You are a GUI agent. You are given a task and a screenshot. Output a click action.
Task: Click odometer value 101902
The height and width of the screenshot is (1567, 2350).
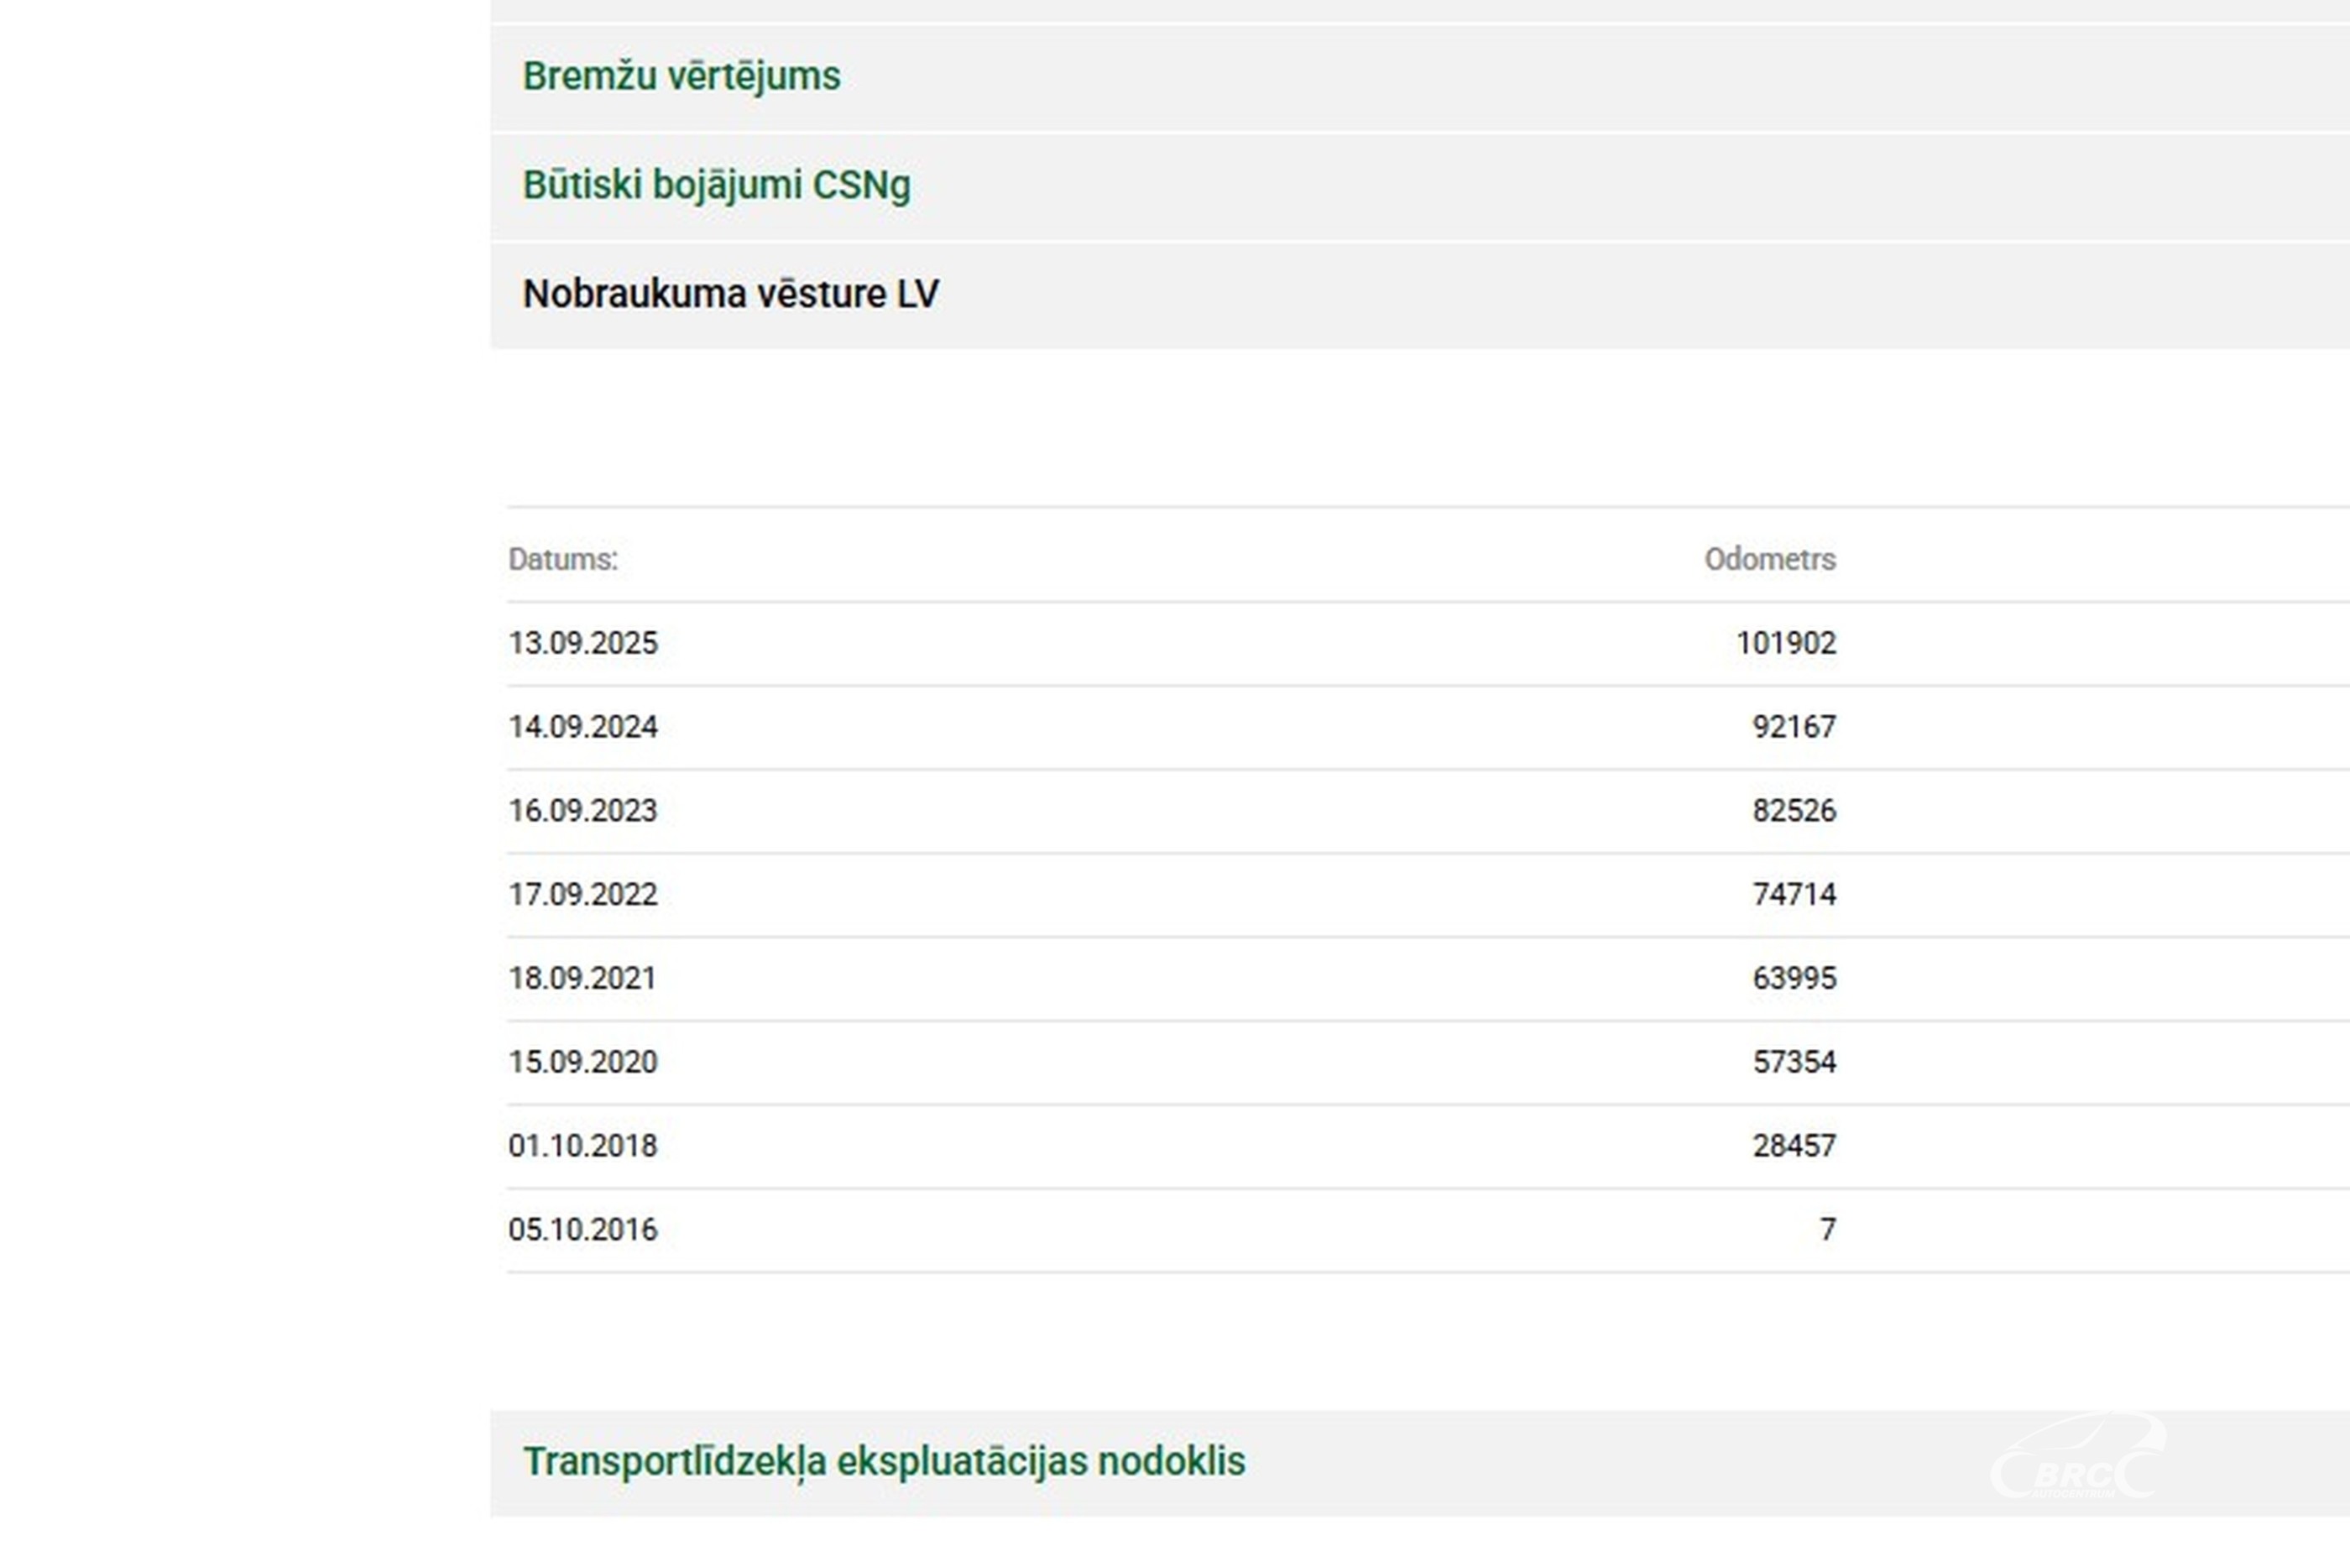click(x=1785, y=644)
